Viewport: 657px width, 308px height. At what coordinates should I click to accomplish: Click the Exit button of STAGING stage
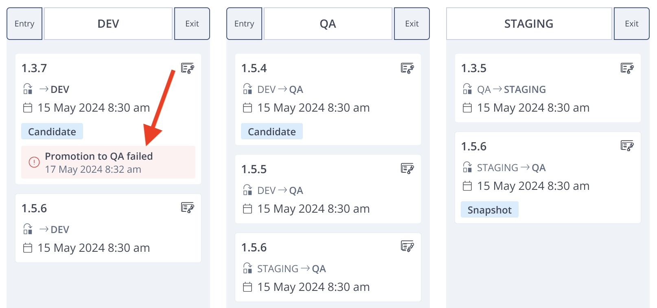[632, 24]
